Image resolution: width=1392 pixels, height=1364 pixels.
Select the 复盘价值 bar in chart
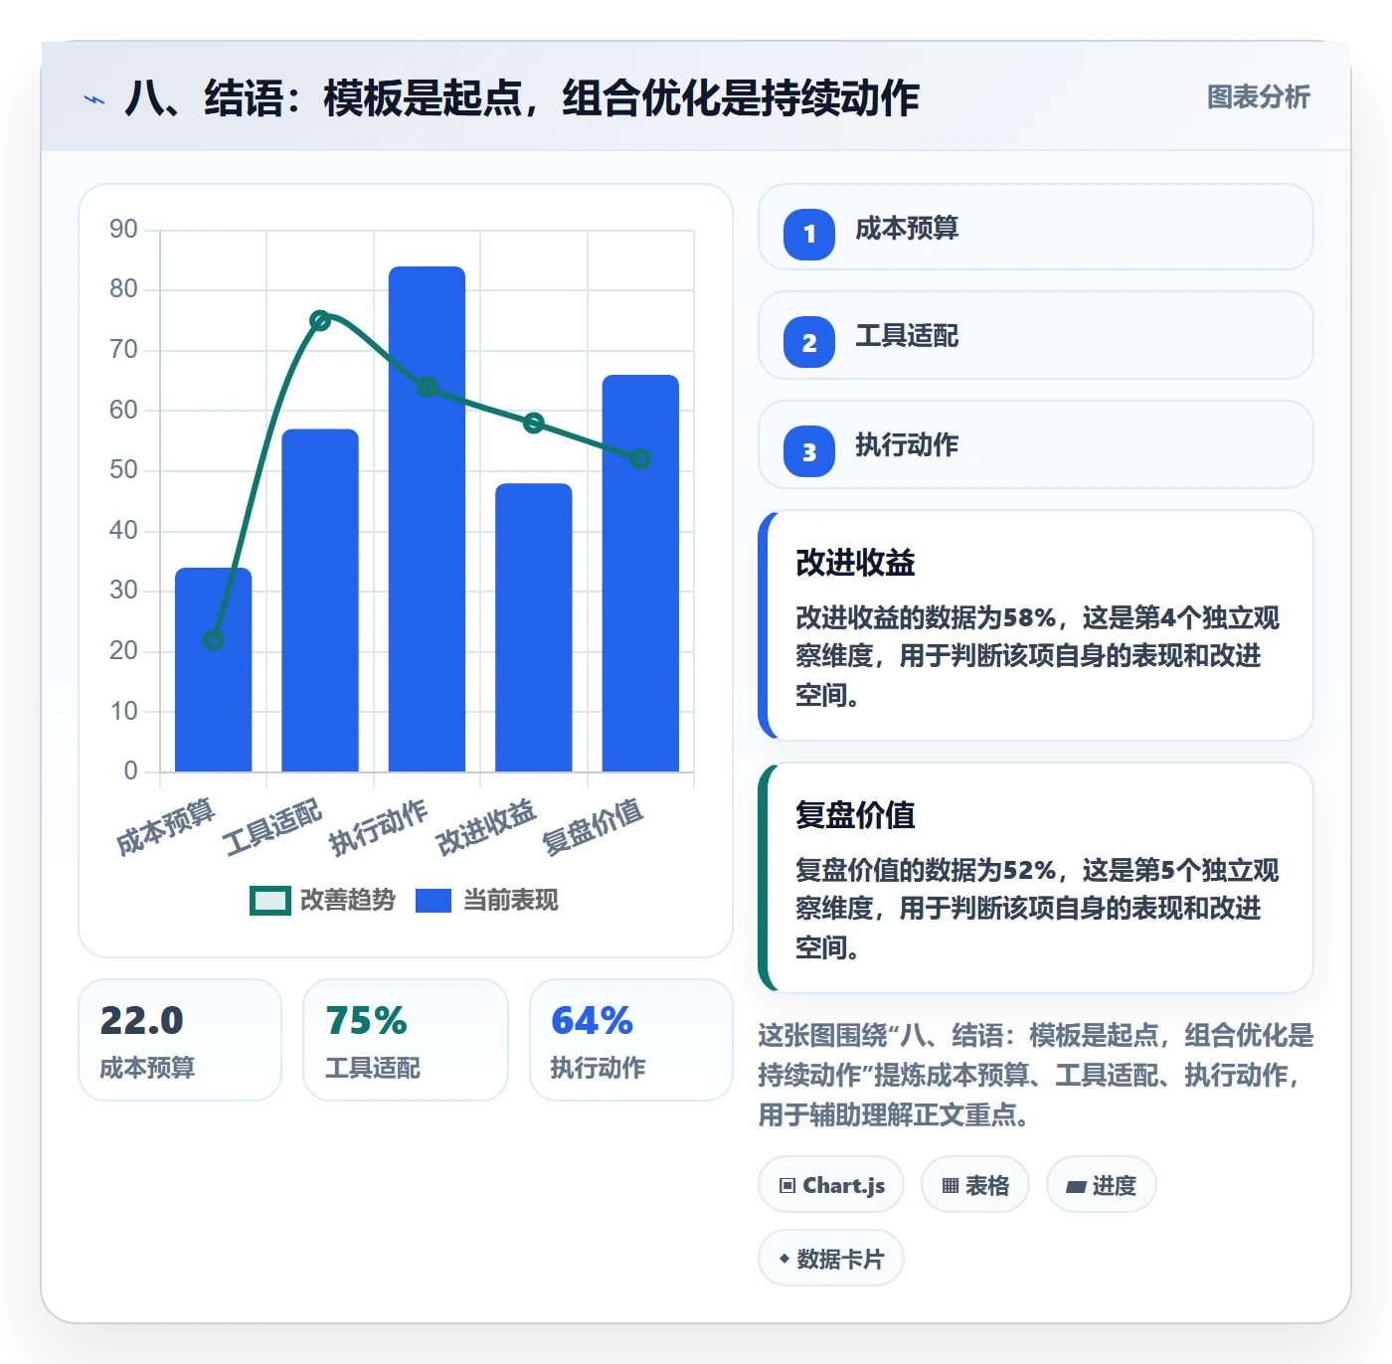tap(640, 573)
